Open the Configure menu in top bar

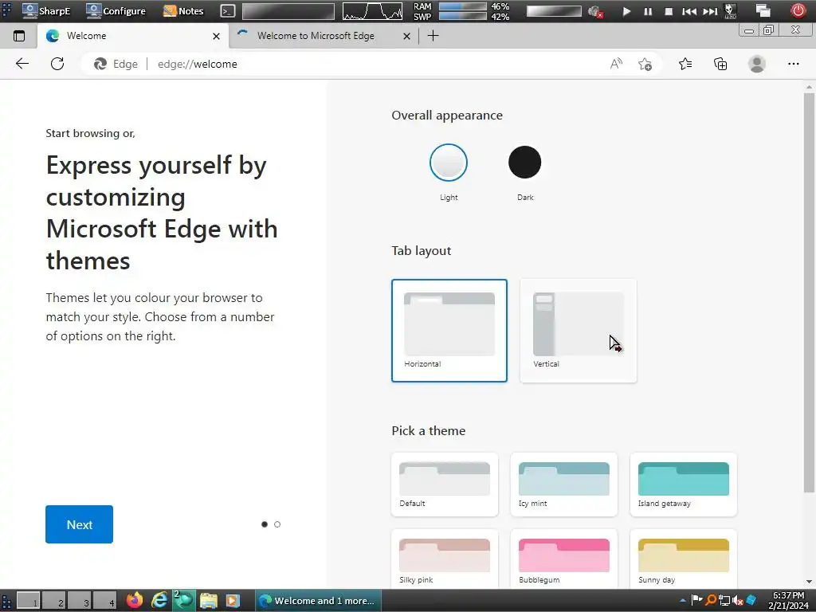click(x=116, y=11)
